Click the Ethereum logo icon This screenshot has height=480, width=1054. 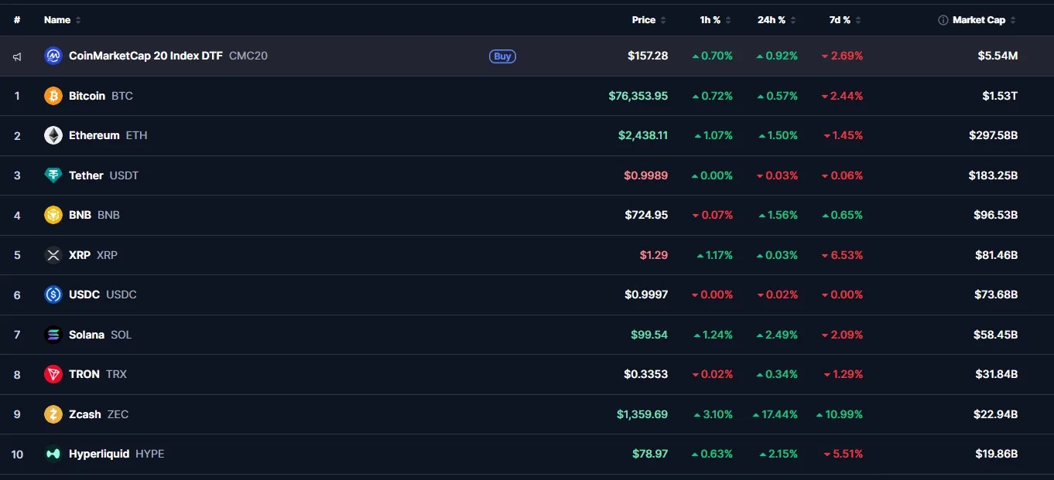[x=53, y=135]
